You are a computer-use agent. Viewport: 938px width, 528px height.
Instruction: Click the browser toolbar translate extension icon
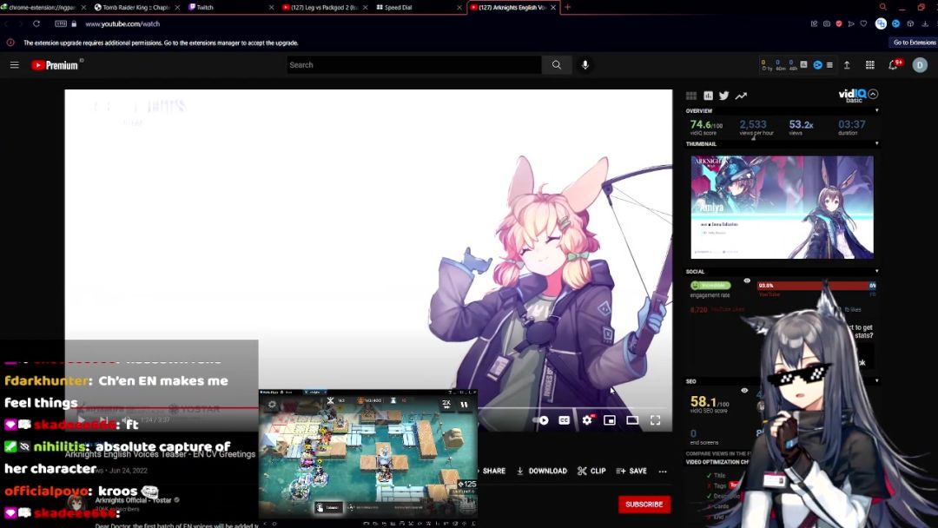[x=881, y=24]
